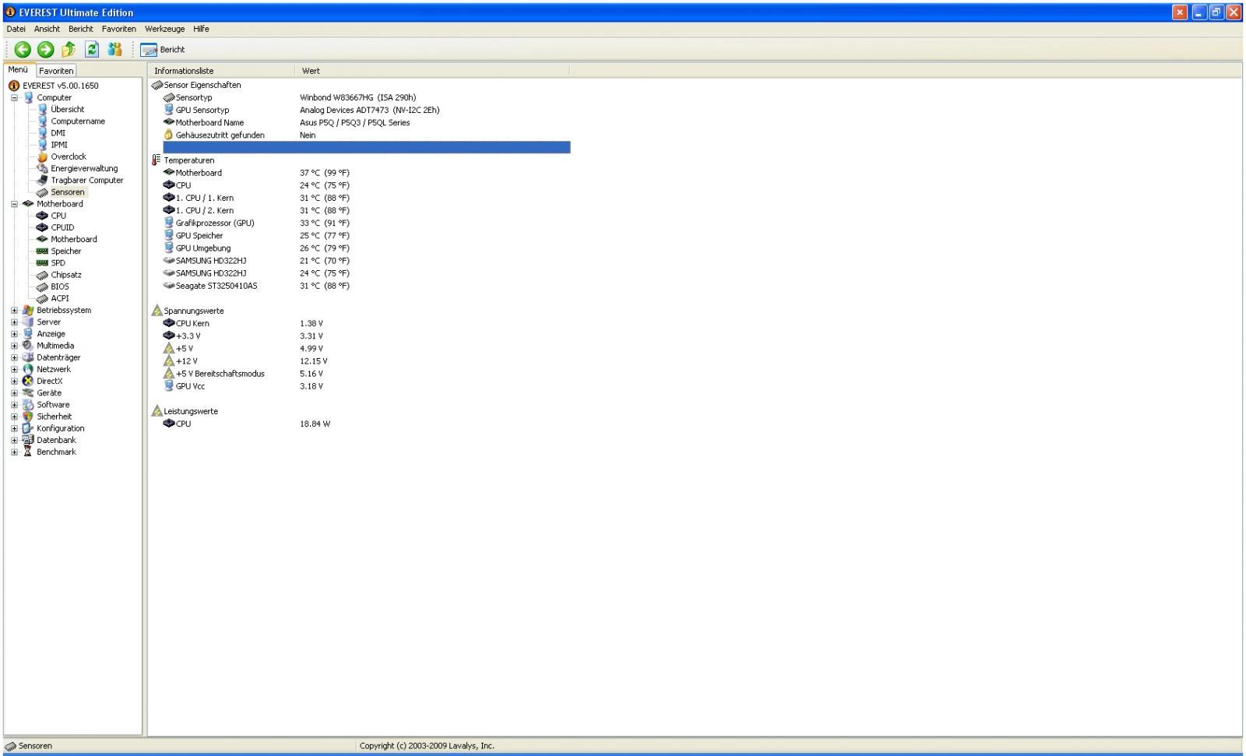Select Sensoren in the tree
Viewport: 1246px width, 756px height.
pos(67,192)
